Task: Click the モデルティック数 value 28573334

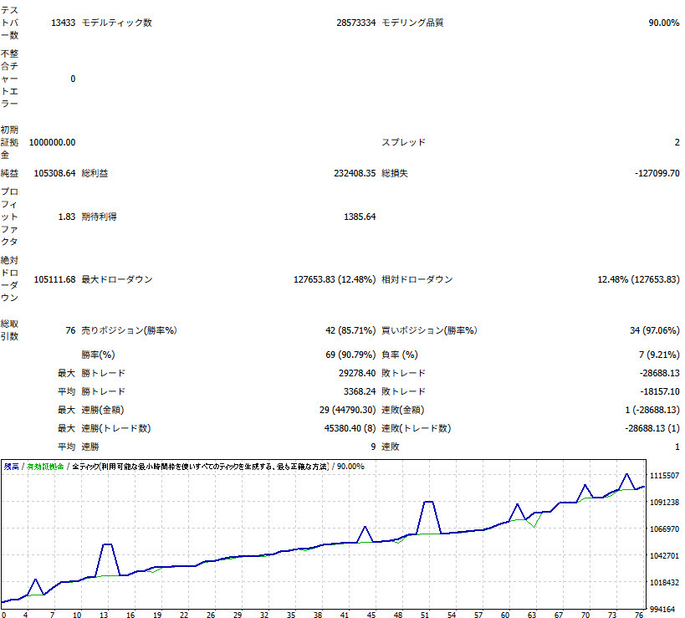Action: (x=352, y=23)
